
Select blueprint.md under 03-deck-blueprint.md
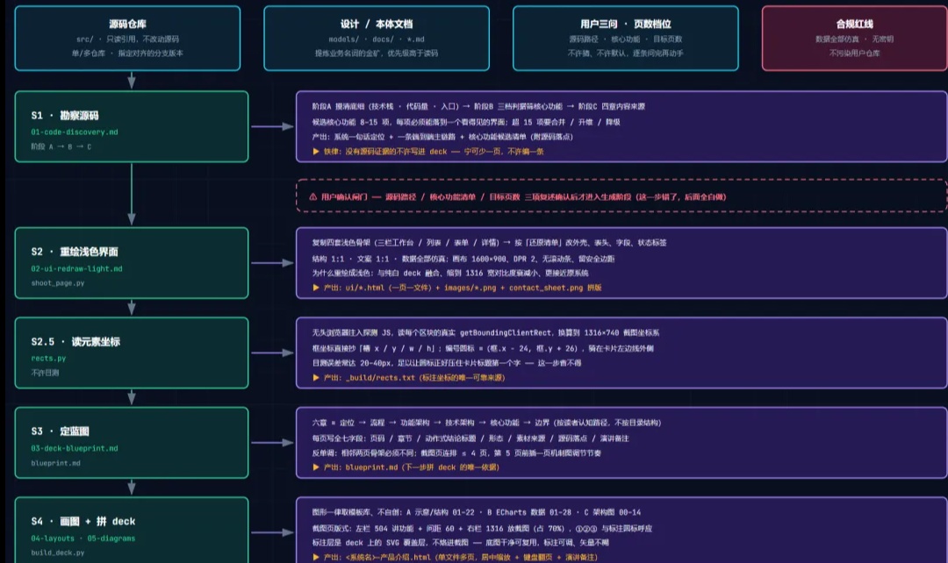tap(55, 463)
